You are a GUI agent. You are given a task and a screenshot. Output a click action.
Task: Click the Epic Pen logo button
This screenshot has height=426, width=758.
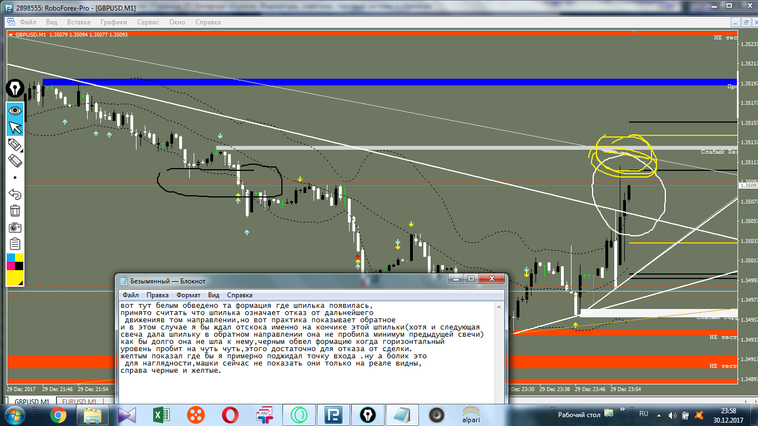click(15, 89)
